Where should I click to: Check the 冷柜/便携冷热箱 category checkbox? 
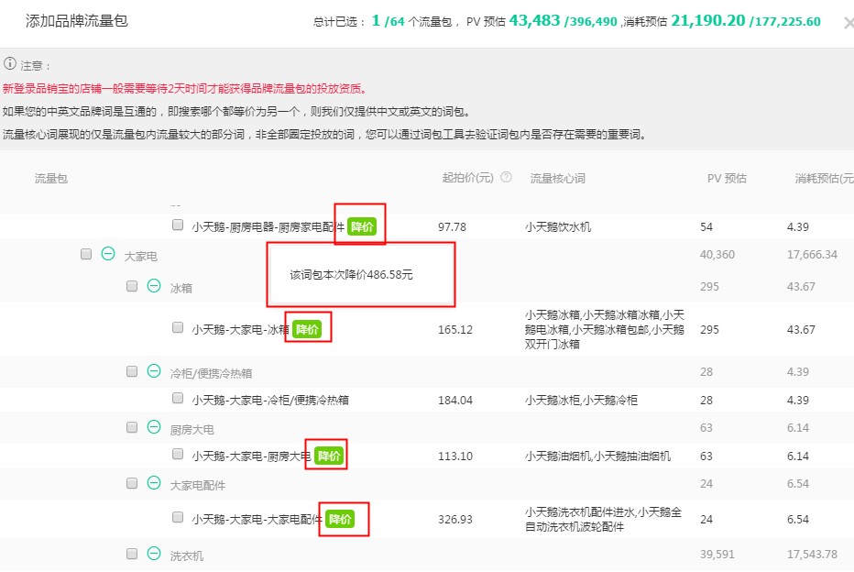pos(132,371)
